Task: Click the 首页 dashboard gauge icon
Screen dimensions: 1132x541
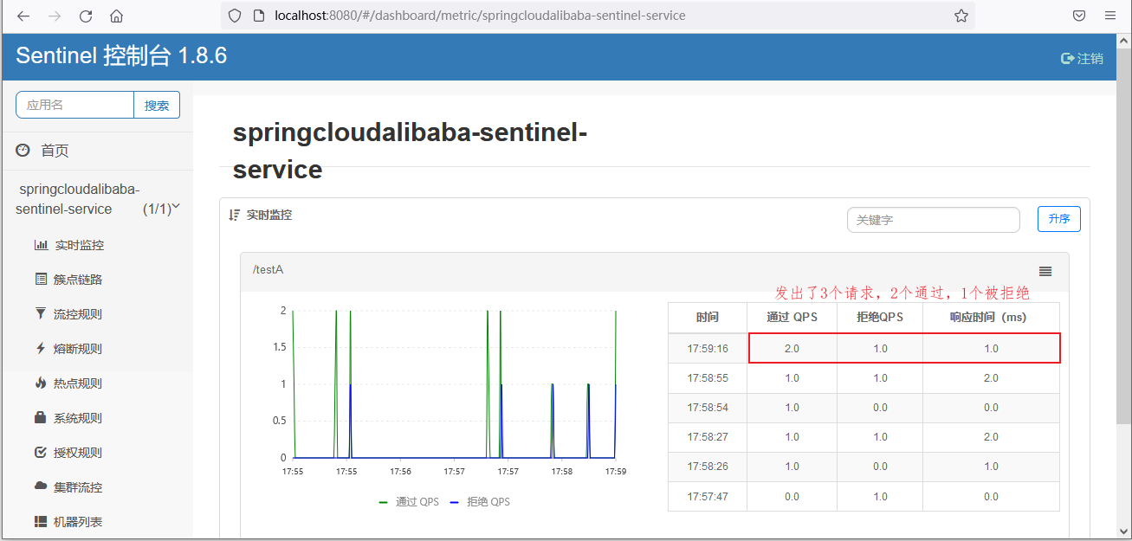Action: pyautogui.click(x=23, y=151)
